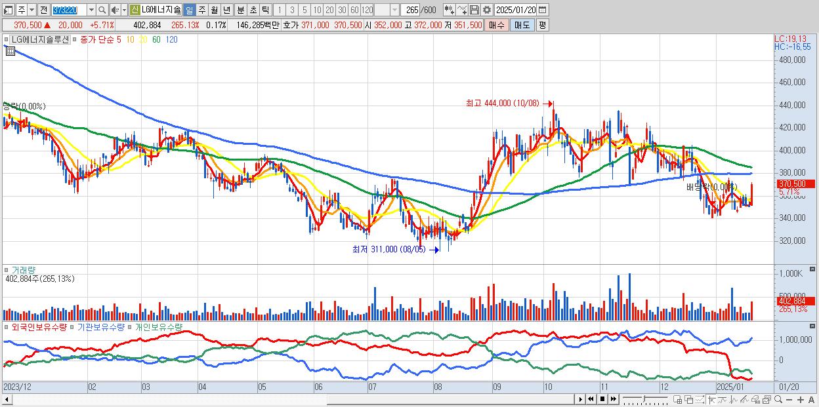Click the dotted range-arrows icon in the bottom bar
Screen dimensions: 819x407
(x=700, y=400)
